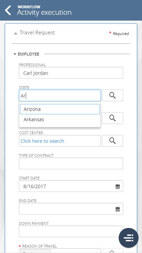Click the State input field
The height and width of the screenshot is (253, 142).
[60, 95]
